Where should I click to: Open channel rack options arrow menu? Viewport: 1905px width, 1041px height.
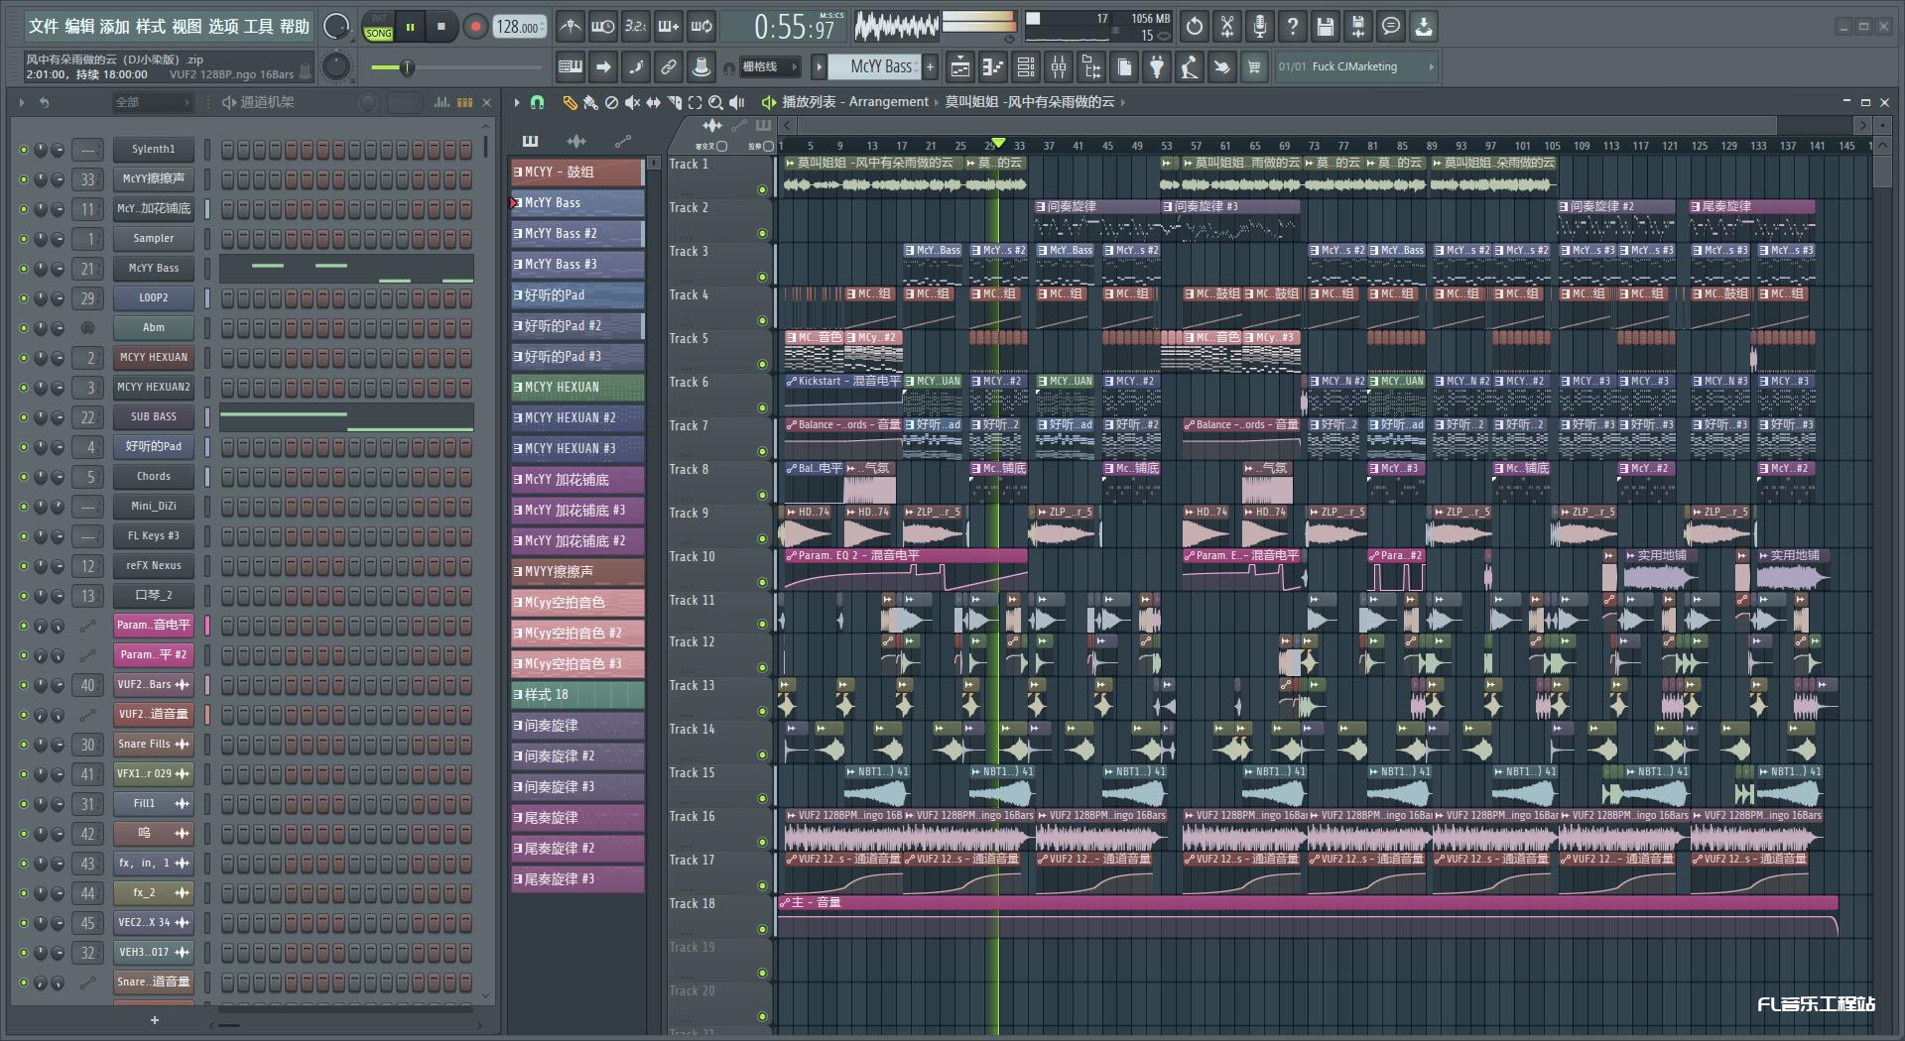tap(22, 102)
